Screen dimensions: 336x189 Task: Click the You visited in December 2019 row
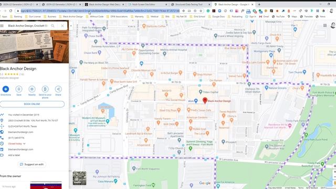[x=24, y=114]
